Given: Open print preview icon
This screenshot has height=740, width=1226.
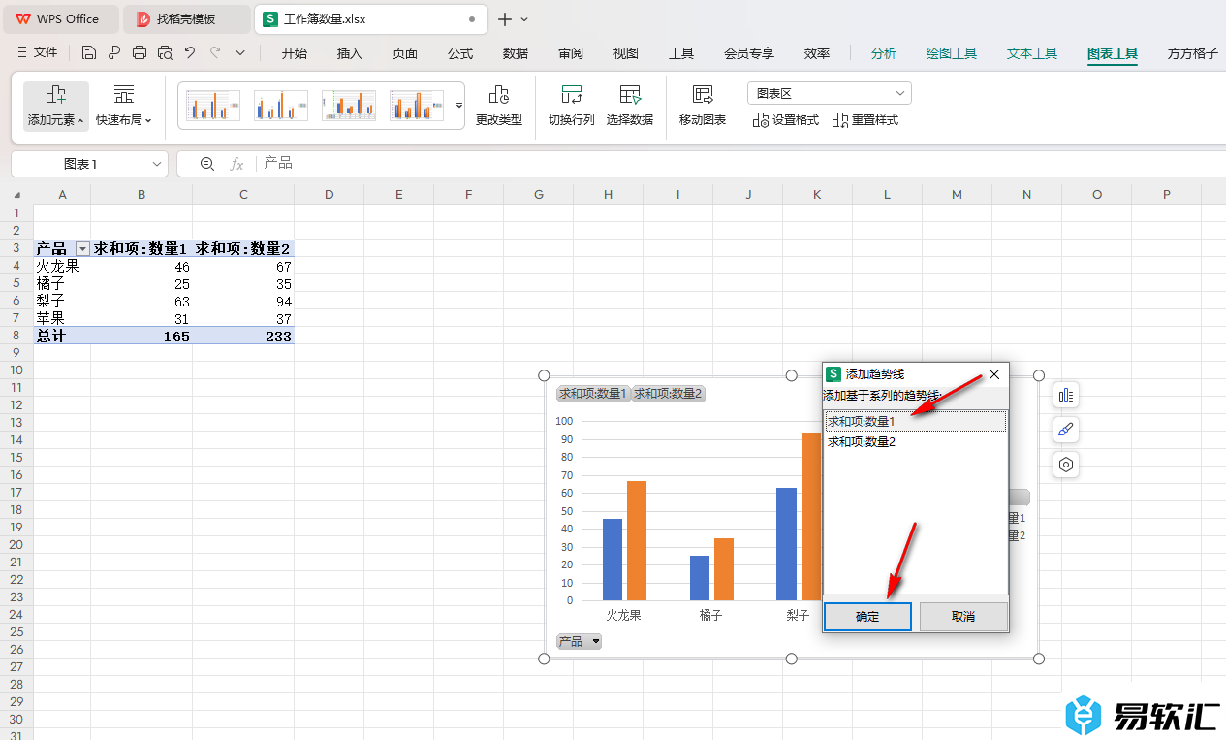Looking at the screenshot, I should point(165,53).
